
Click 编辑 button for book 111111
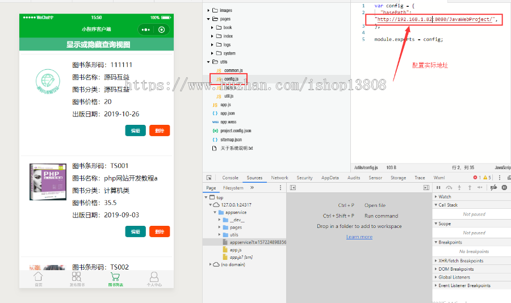click(135, 131)
